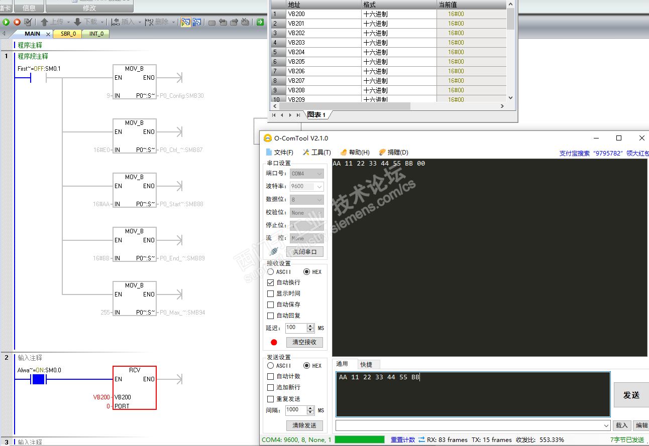Click the previous-sheet arrow in chart tabs
Image resolution: width=649 pixels, height=446 pixels.
tap(282, 115)
